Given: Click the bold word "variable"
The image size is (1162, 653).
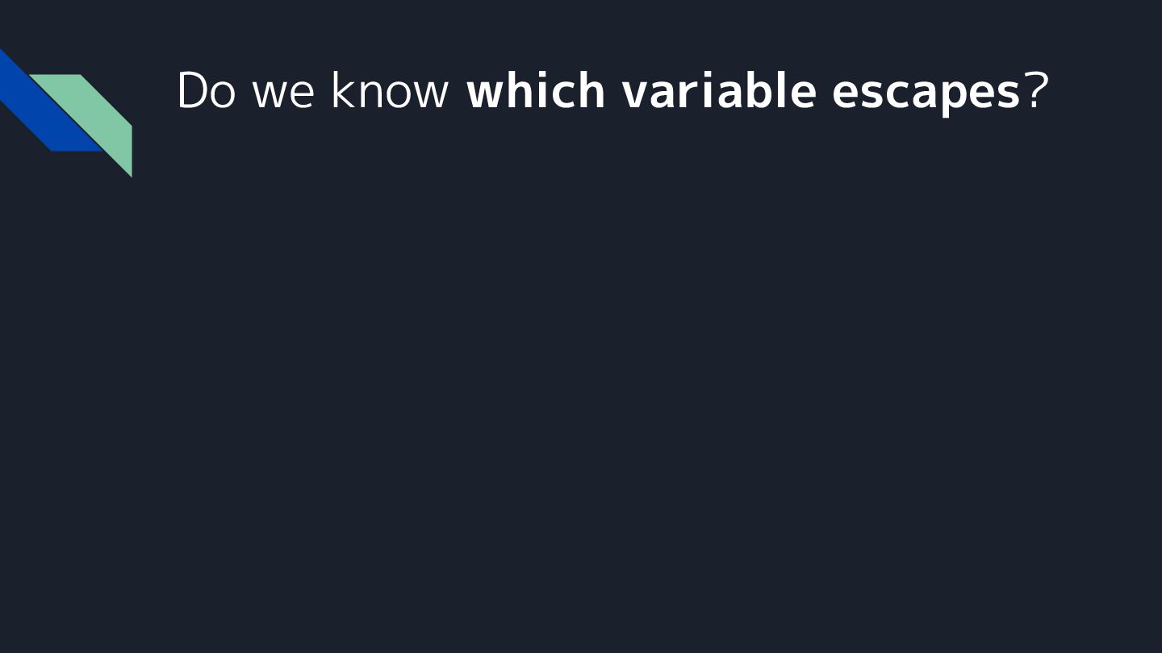Looking at the screenshot, I should click(719, 90).
